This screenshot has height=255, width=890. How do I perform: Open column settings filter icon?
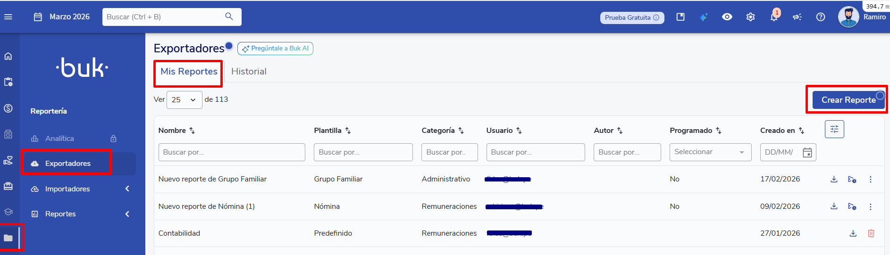[x=834, y=129]
